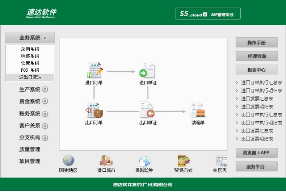
Task: Open the 国别地区 globe icon
Action: 68,161
